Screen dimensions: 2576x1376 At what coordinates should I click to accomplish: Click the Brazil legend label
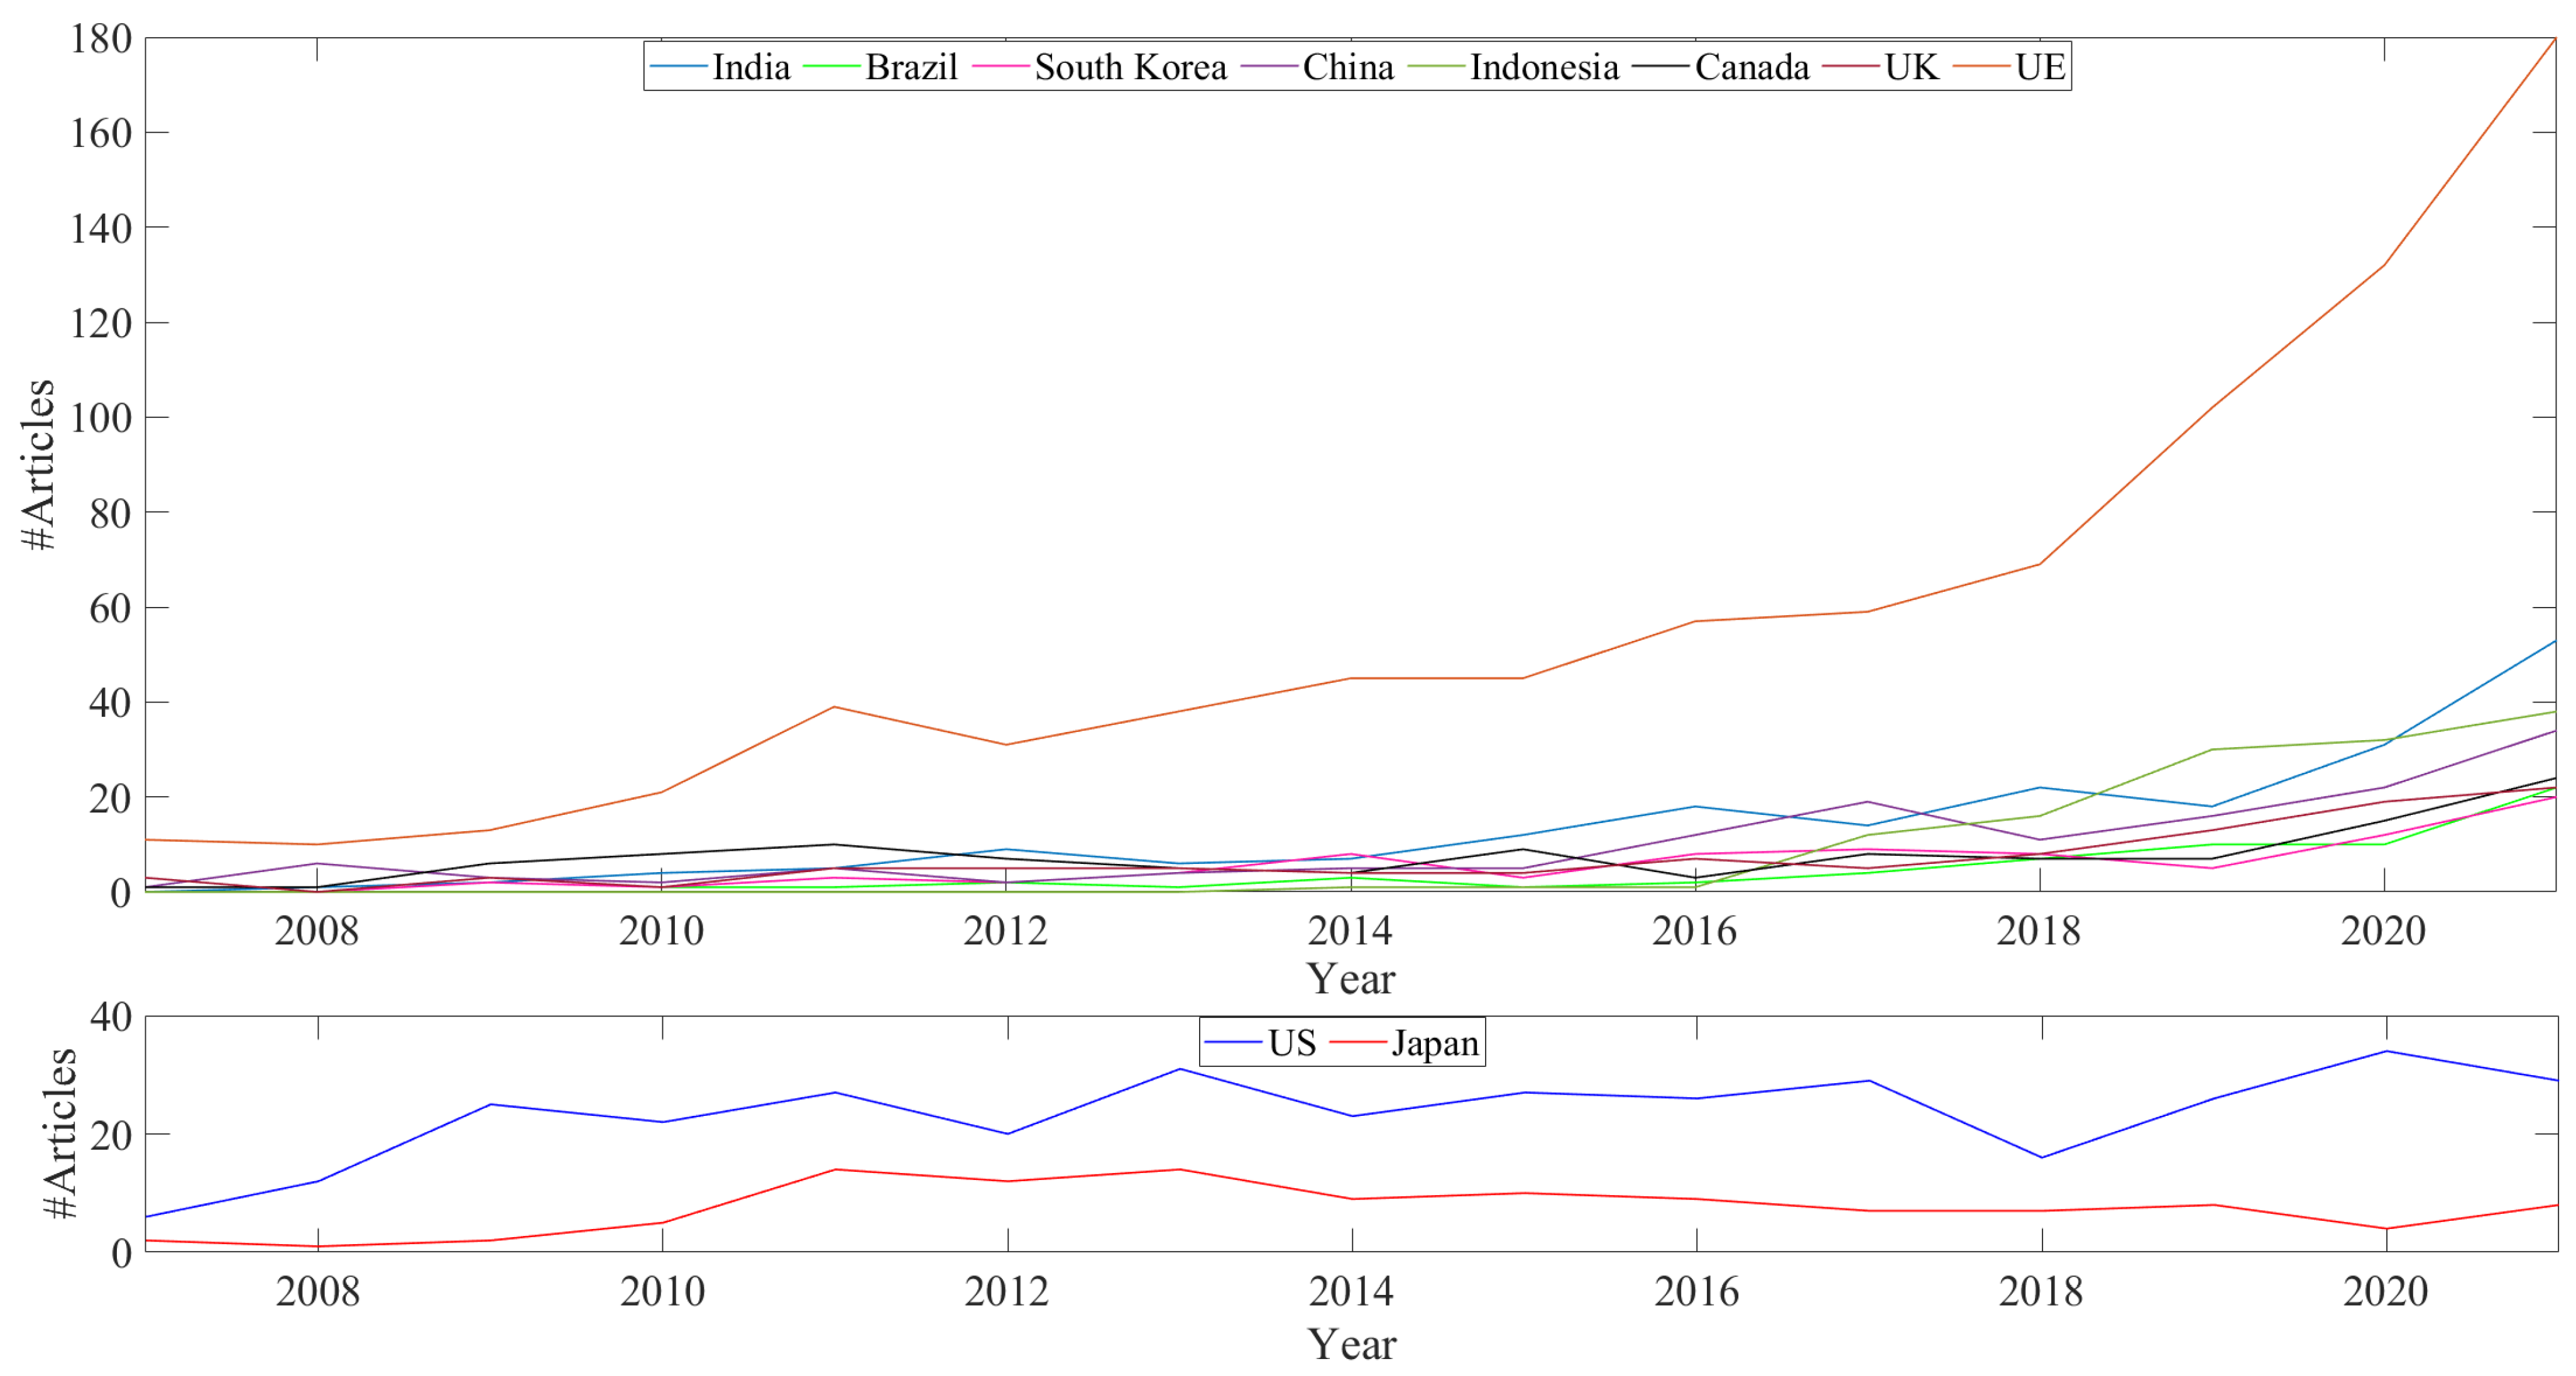point(911,67)
